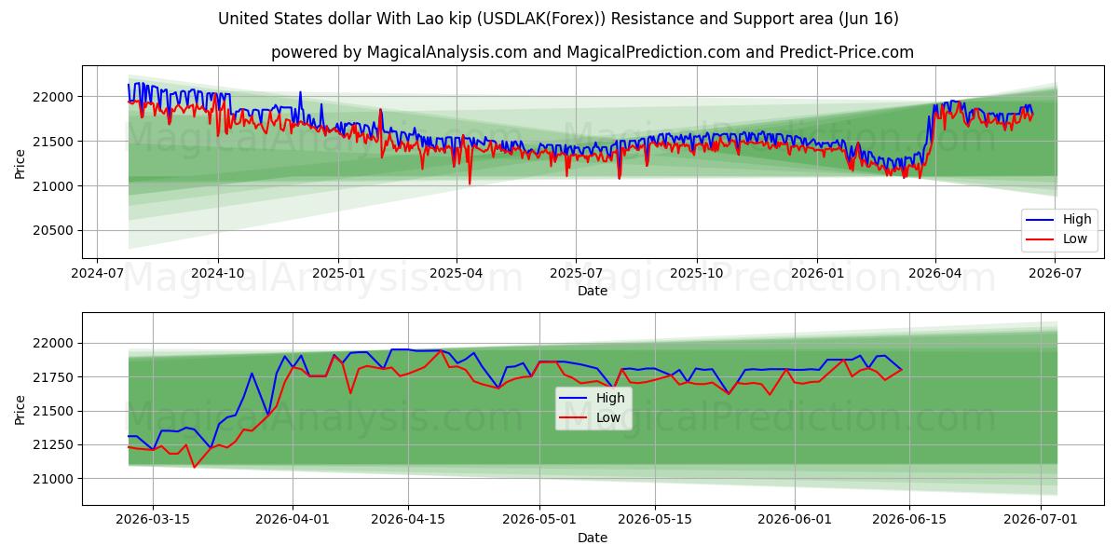
Task: Click the '2025-07' tick label
Action: [576, 274]
